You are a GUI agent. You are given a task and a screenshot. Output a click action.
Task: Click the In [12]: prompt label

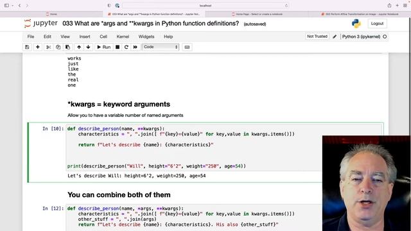[x=53, y=209]
